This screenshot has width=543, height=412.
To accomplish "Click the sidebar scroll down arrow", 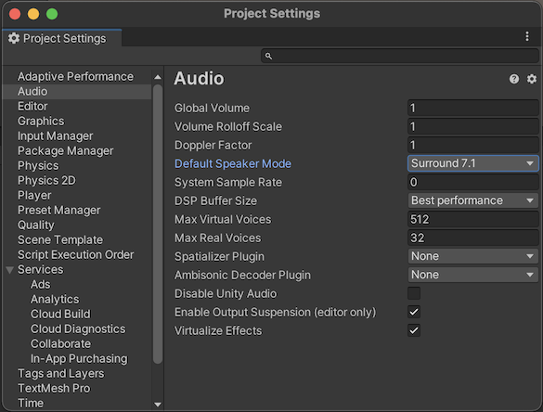I will pos(158,404).
